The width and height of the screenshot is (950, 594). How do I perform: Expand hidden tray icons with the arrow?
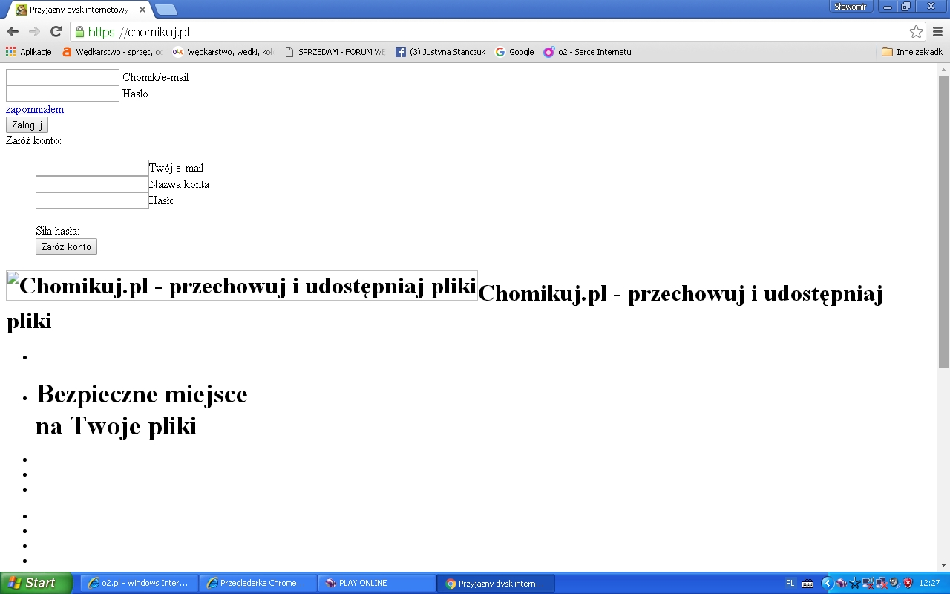pyautogui.click(x=828, y=583)
